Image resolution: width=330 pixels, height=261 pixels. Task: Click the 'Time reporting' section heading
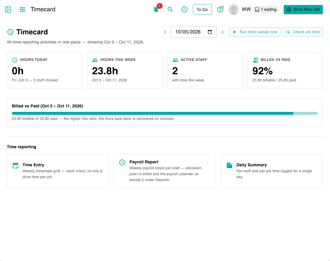tap(21, 147)
